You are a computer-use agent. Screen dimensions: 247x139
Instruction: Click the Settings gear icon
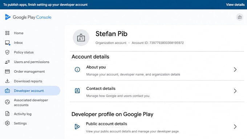pyautogui.click(x=7, y=123)
